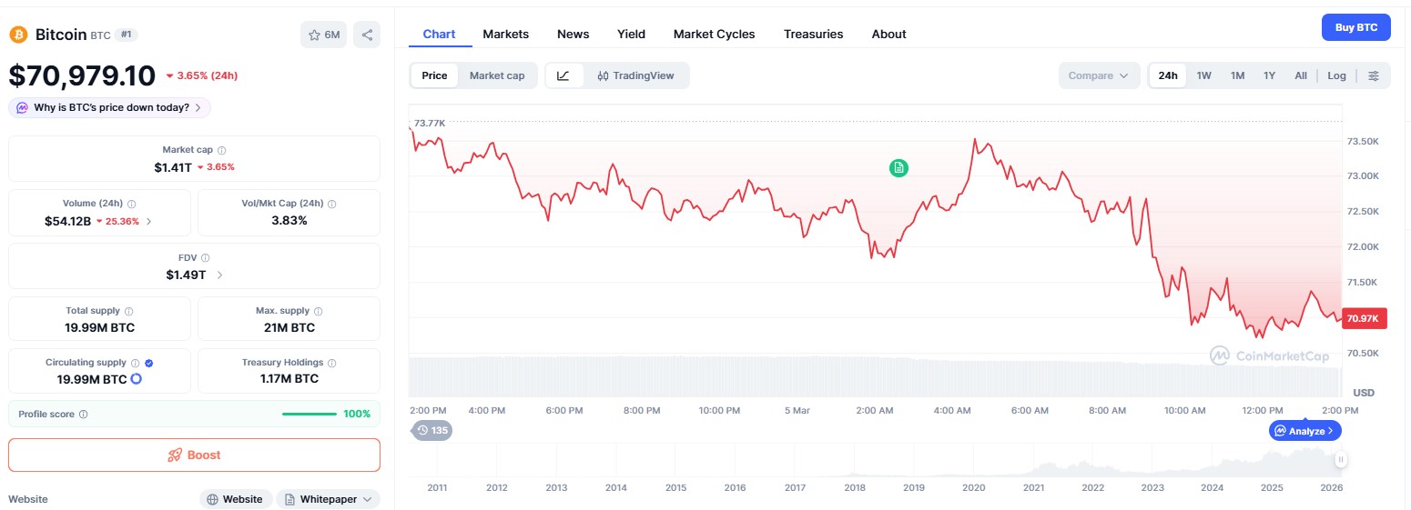This screenshot has height=510, width=1411.
Task: Click the 135 history counter icon
Action: [431, 430]
